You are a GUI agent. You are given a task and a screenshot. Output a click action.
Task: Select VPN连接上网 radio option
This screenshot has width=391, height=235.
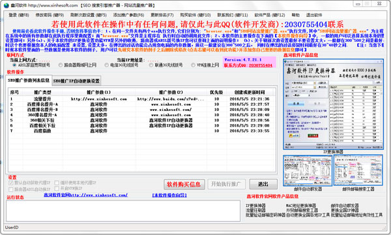[x=205, y=65]
